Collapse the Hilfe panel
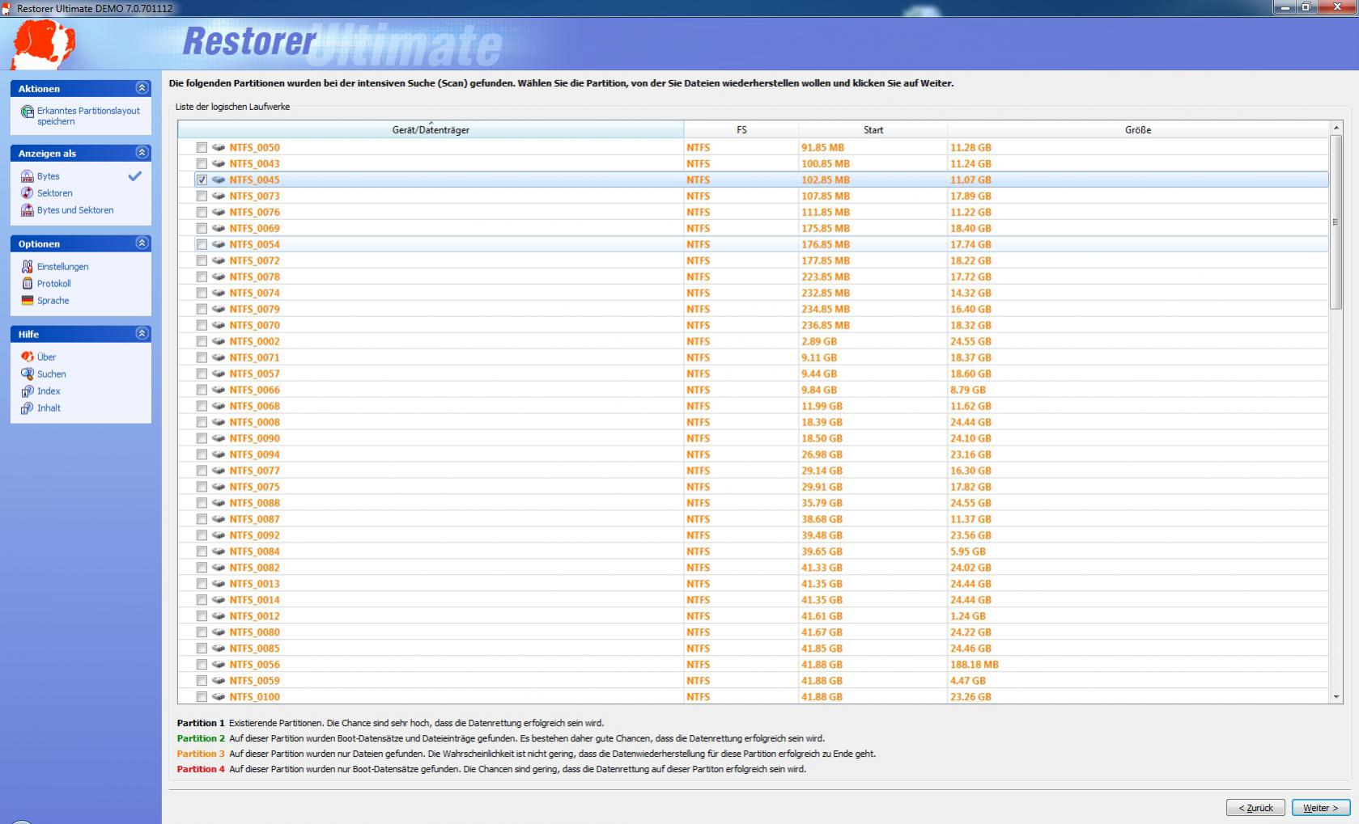 (x=142, y=334)
